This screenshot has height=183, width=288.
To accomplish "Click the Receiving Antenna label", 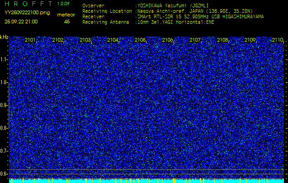I will (106, 22).
